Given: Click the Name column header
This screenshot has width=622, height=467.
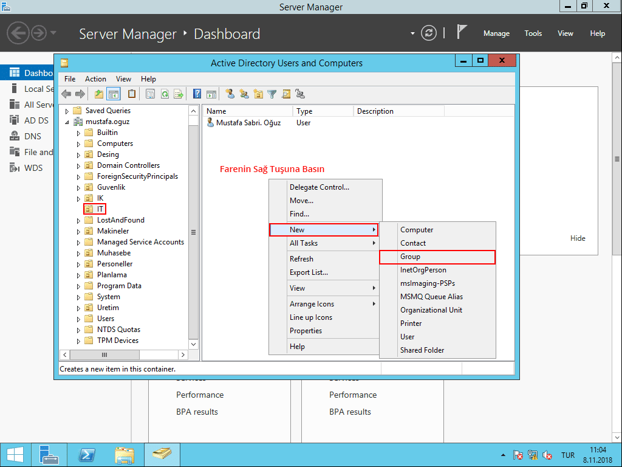Looking at the screenshot, I should coord(248,111).
